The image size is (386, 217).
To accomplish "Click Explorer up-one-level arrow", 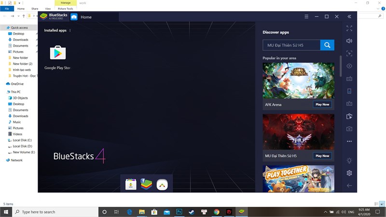I will coord(24,16).
